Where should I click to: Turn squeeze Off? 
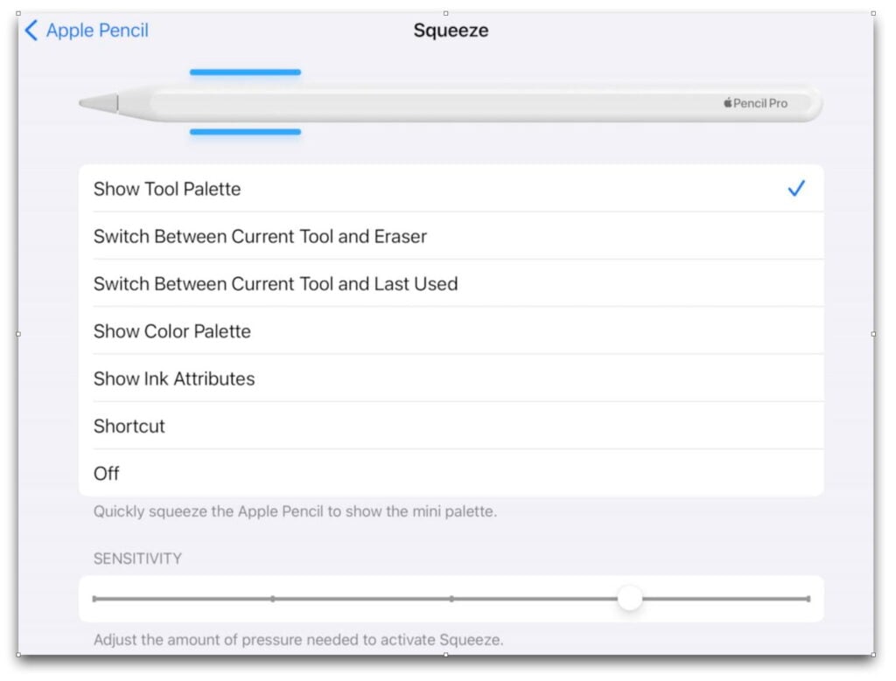(451, 473)
